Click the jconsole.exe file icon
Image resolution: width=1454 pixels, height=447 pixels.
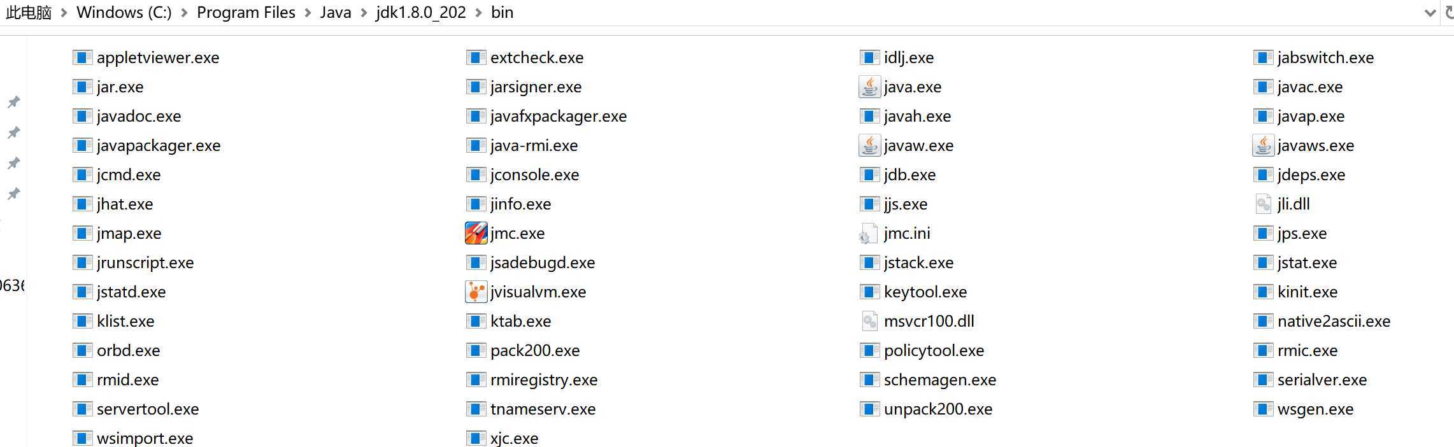pyautogui.click(x=476, y=174)
